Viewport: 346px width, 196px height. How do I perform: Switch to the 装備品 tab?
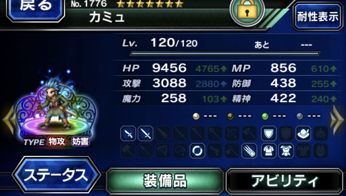[165, 181]
